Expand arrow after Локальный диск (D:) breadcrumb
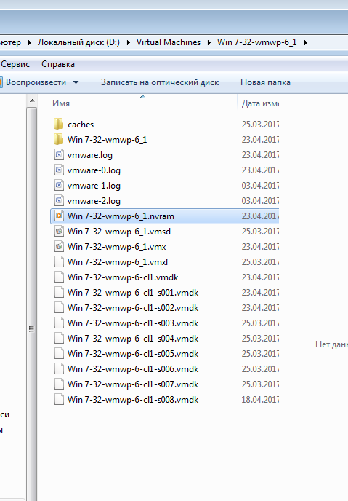Image resolution: width=348 pixels, height=501 pixels. click(128, 42)
